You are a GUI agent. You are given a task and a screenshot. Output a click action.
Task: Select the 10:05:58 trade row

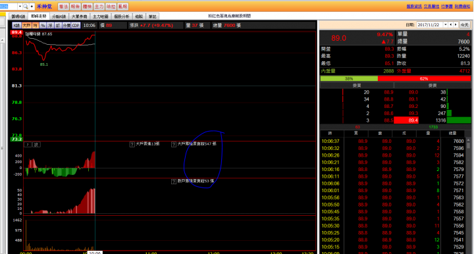pos(393,197)
